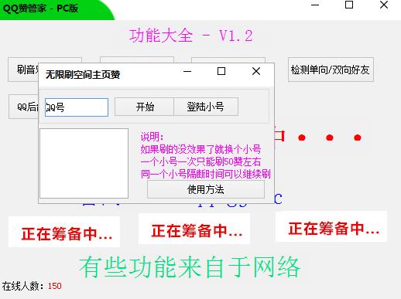The height and width of the screenshot is (299, 401).
Task: Open the 使用方法 instructions button
Action: pyautogui.click(x=206, y=189)
